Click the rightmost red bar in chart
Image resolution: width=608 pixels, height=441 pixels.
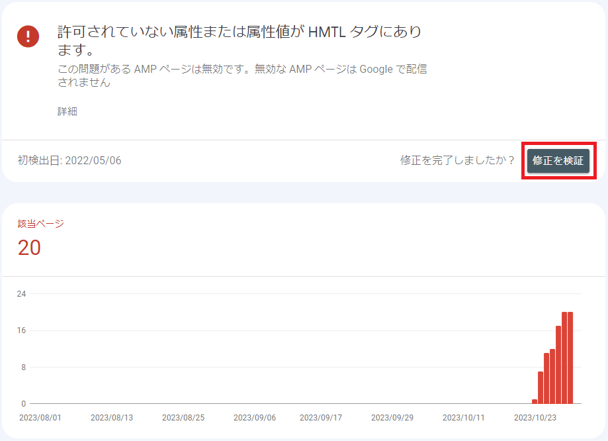pos(570,358)
